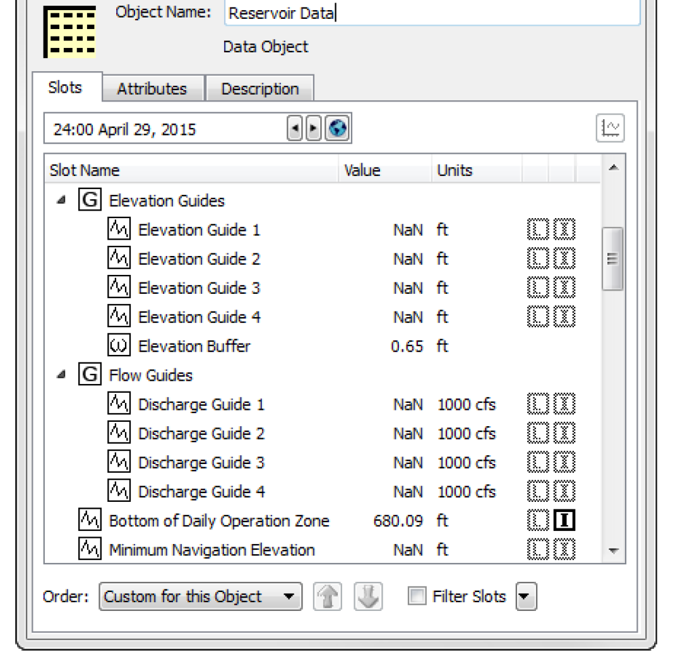Step date back with the left arrow
This screenshot has width=673, height=662.
click(x=294, y=129)
